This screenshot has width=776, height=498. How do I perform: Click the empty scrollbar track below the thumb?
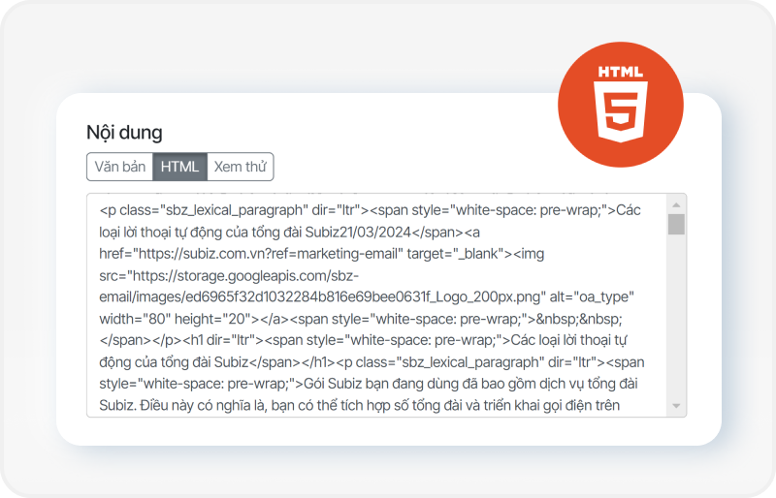click(x=676, y=320)
